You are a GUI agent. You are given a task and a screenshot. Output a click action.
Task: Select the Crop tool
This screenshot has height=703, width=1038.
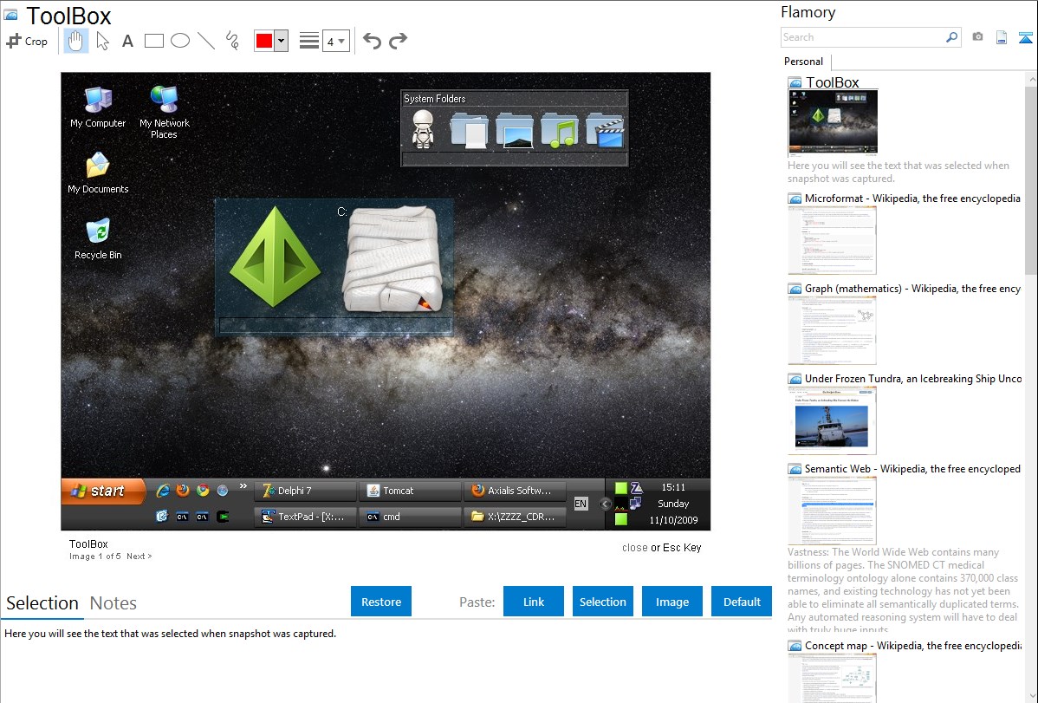[x=27, y=41]
